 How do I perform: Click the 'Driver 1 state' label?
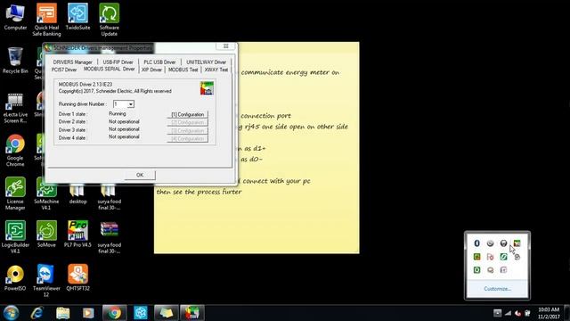(x=72, y=114)
